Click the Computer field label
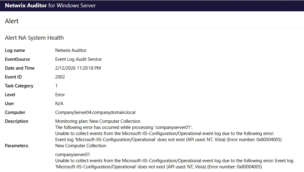Image resolution: width=304 pixels, height=172 pixels. pos(15,112)
